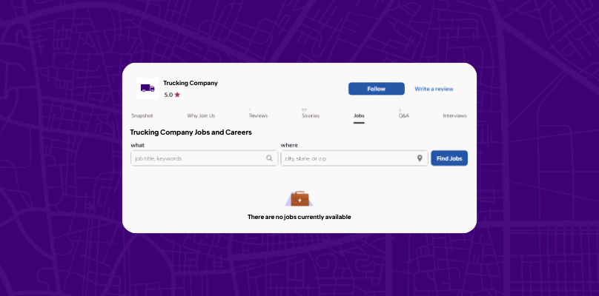Click the location pin icon
Viewport: 599px width, 296px height.
(420, 158)
